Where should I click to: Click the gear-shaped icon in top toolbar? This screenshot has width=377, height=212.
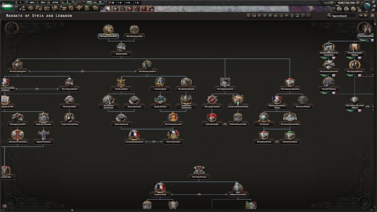pyautogui.click(x=71, y=8)
